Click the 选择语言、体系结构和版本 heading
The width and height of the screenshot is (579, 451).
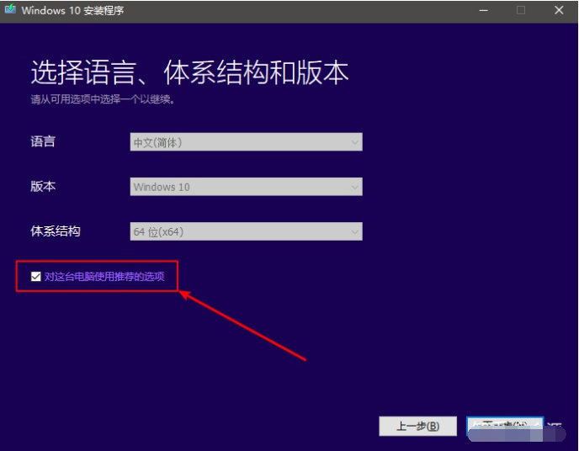(190, 72)
